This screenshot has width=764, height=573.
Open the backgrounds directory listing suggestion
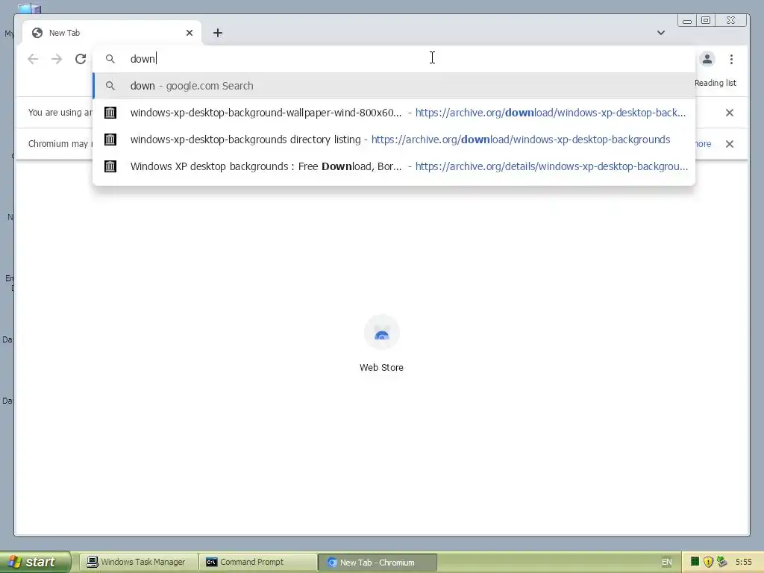pos(394,140)
